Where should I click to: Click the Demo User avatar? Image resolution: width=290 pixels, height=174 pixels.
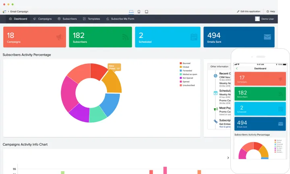click(x=257, y=19)
